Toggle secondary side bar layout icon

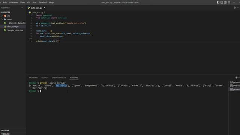(225, 3)
